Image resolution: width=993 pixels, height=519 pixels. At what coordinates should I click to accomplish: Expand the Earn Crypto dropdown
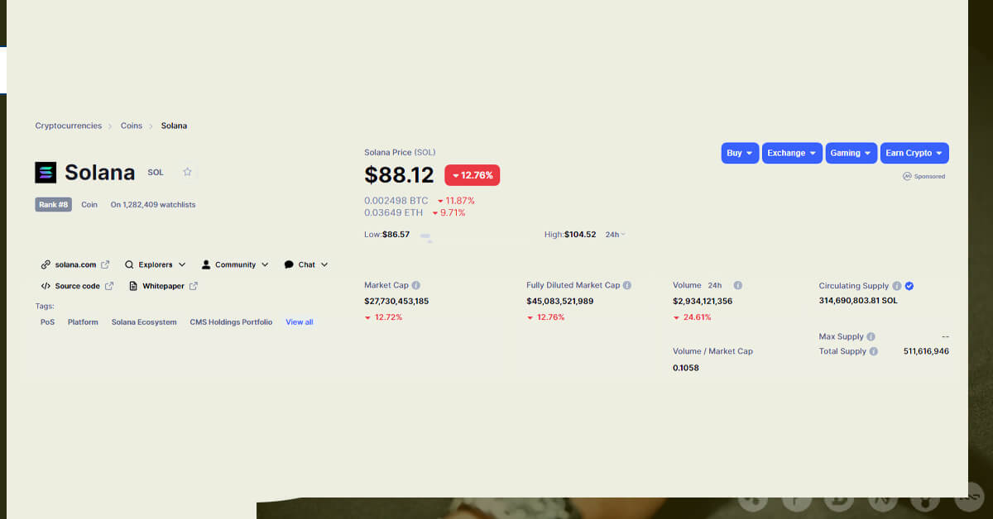click(x=914, y=153)
